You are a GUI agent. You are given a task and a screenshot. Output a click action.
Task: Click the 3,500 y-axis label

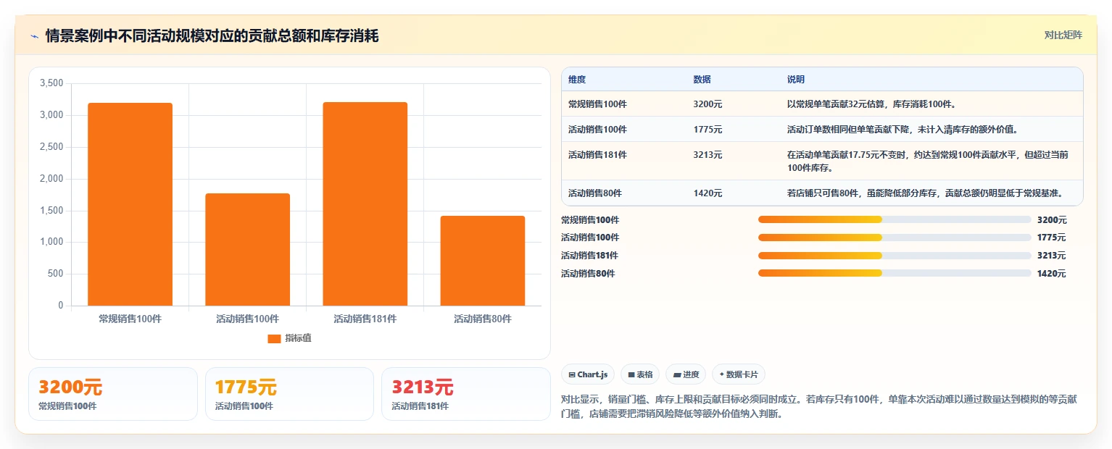tap(51, 83)
